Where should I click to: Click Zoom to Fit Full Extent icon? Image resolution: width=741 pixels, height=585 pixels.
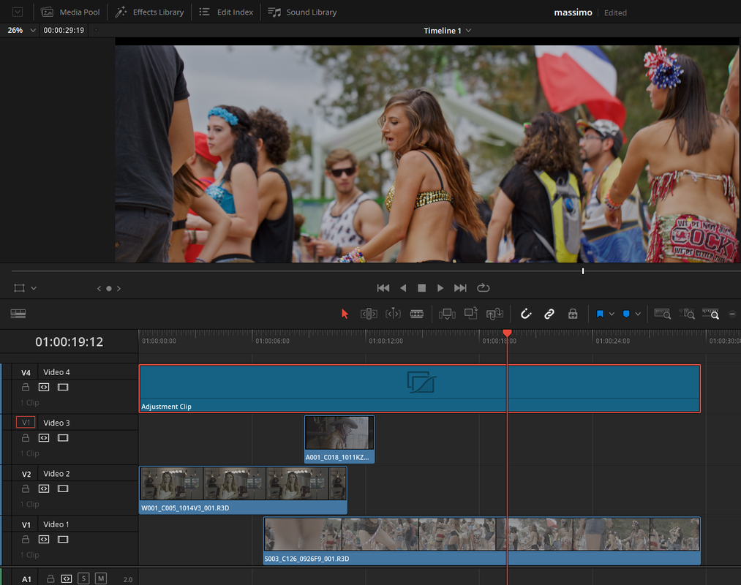pos(663,313)
